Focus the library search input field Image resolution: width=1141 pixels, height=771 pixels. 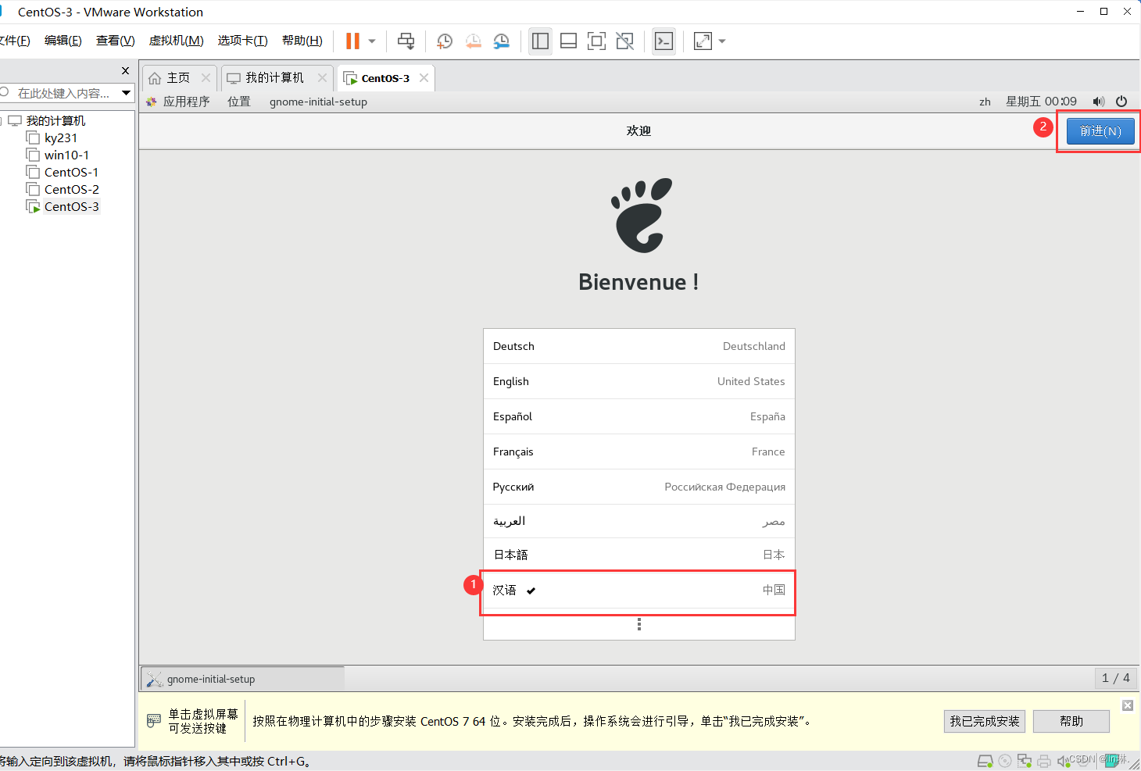(63, 93)
